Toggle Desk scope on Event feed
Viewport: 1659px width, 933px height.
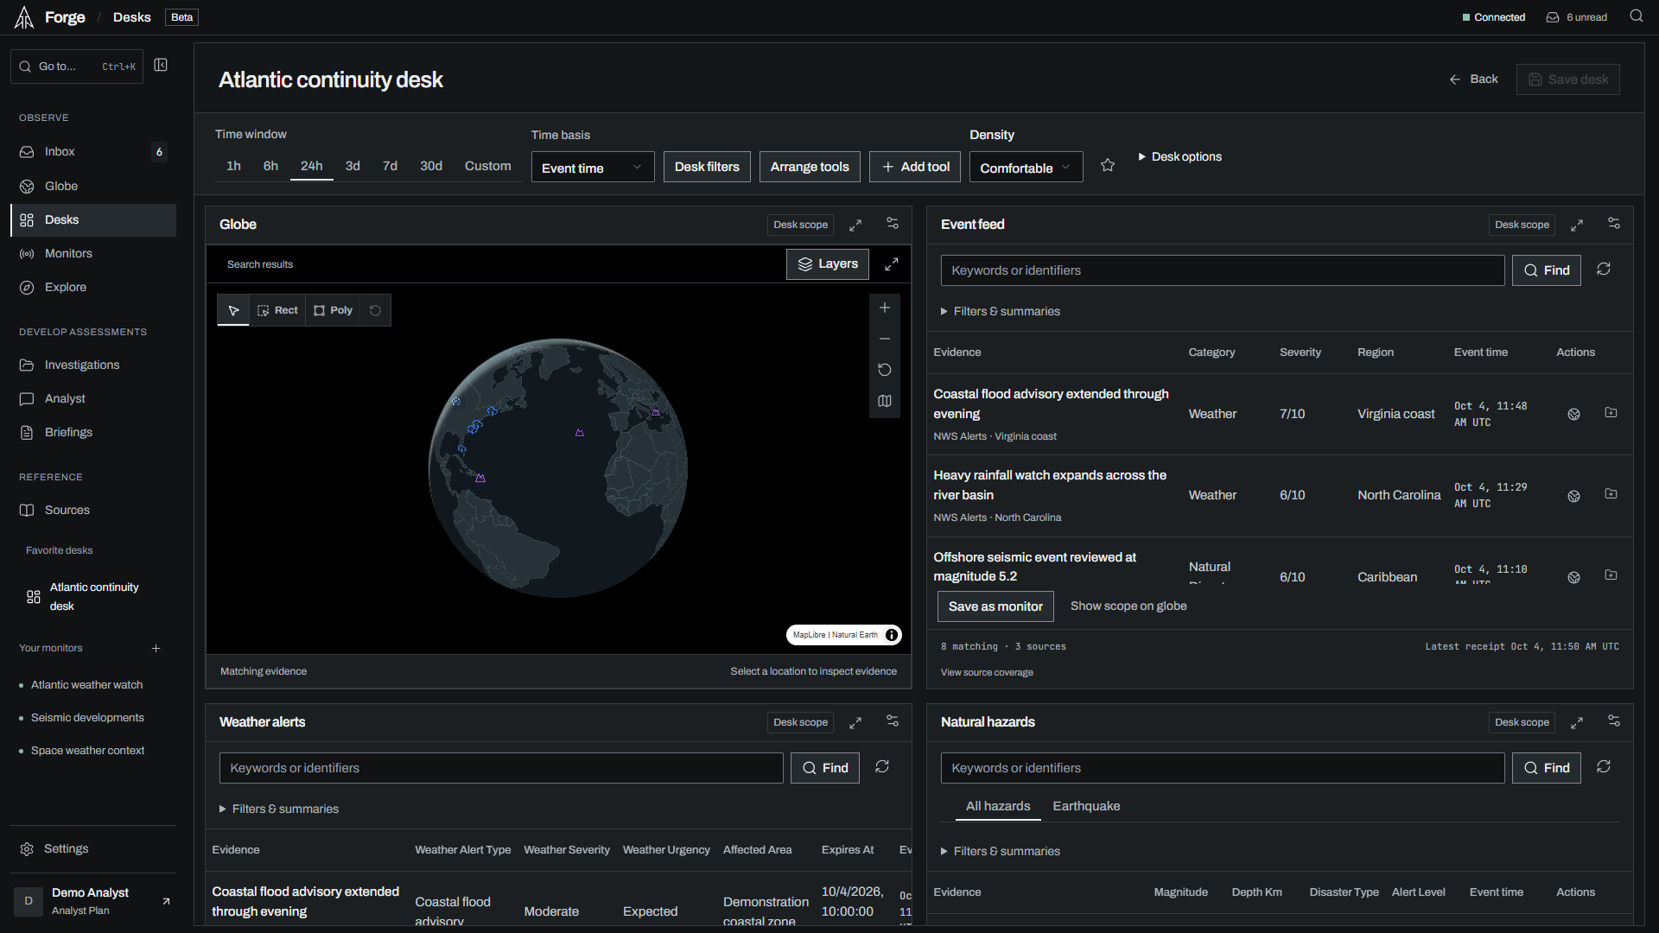[x=1522, y=225]
